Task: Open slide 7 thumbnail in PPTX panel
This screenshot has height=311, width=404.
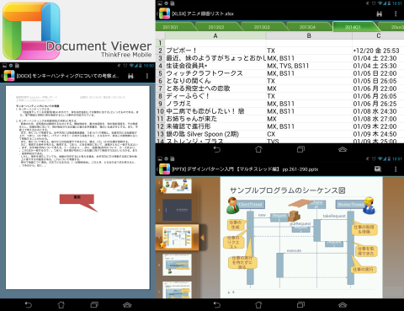Action: pos(177,290)
